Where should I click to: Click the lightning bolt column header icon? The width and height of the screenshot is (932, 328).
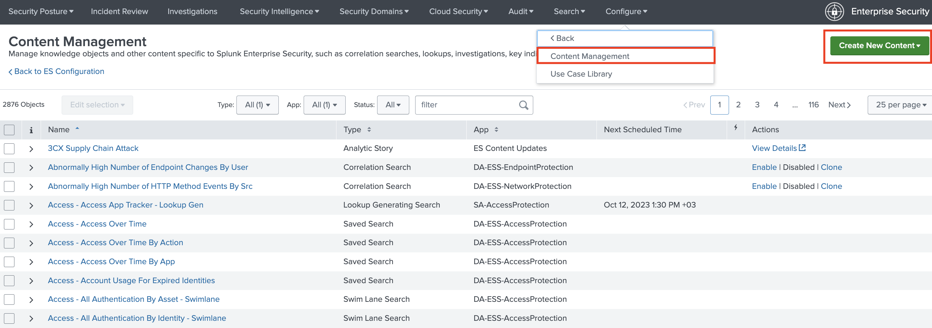pyautogui.click(x=736, y=128)
